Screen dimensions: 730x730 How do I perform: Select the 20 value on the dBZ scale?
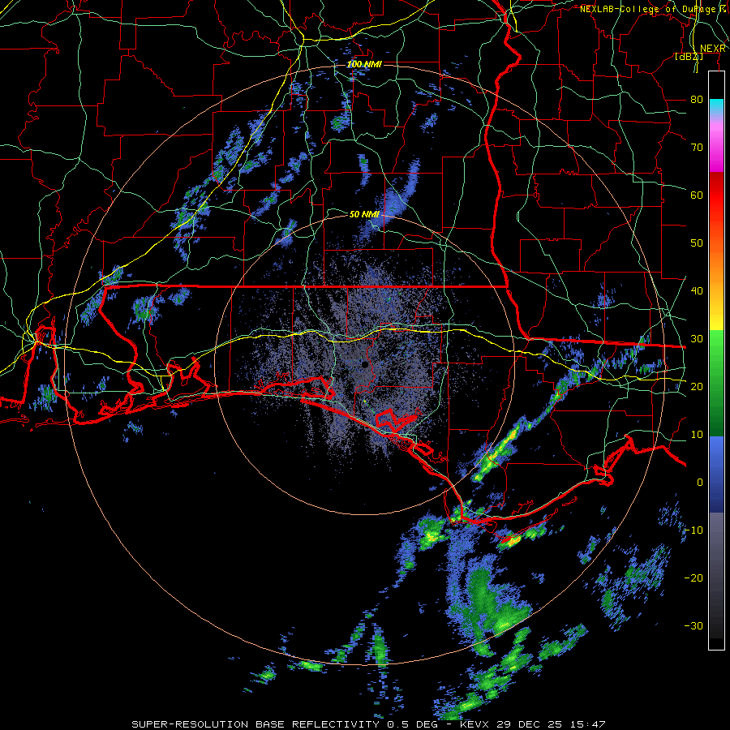click(697, 386)
